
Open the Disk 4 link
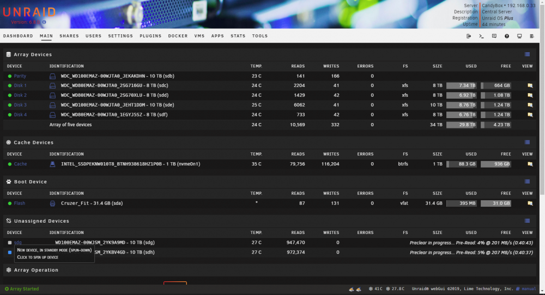20,114
